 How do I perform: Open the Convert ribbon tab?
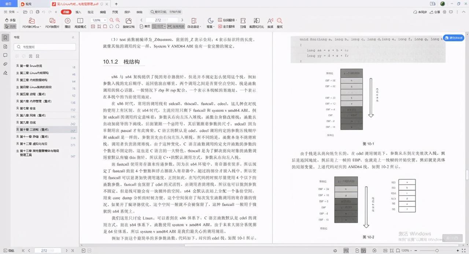tap(139, 12)
